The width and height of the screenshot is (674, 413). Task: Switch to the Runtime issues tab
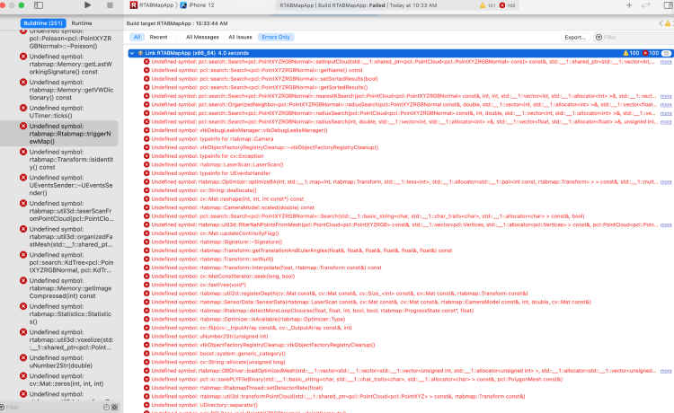[x=82, y=21]
